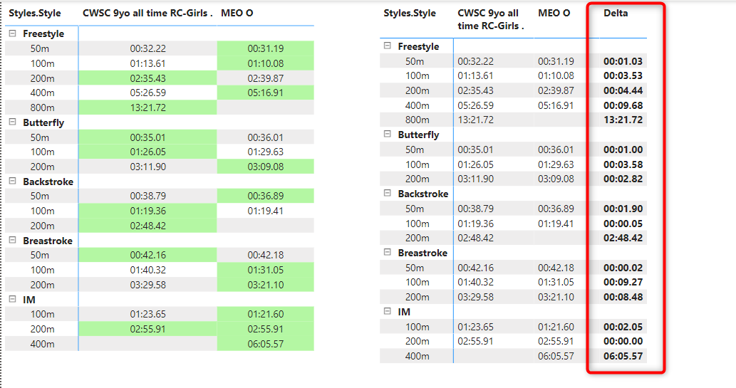Select Delta value 00:00.00
The height and width of the screenshot is (388, 736).
point(623,341)
